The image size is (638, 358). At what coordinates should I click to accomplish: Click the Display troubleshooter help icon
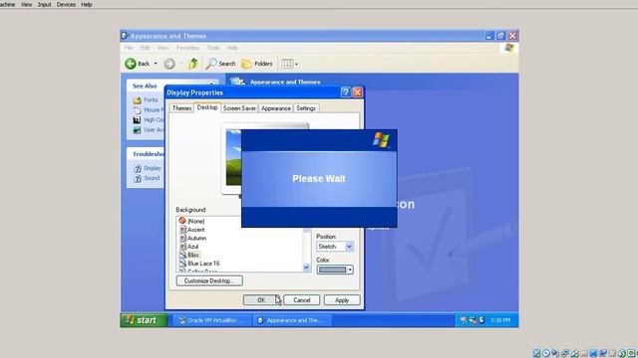pyautogui.click(x=138, y=168)
